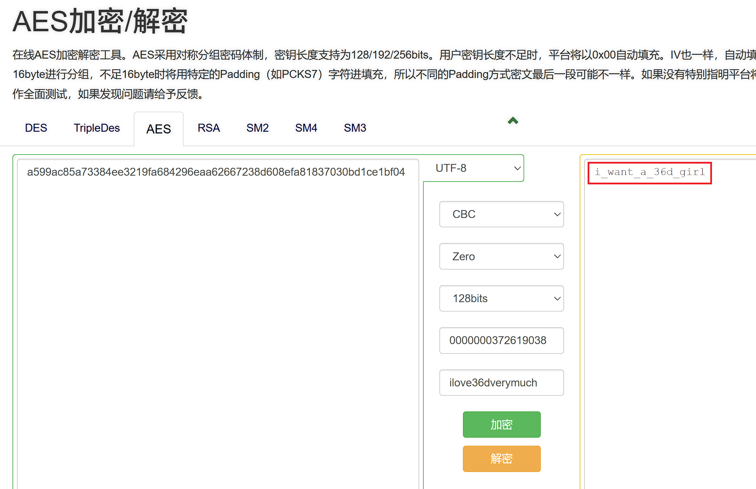Click the output text i_want_a_36d_girl

(650, 172)
